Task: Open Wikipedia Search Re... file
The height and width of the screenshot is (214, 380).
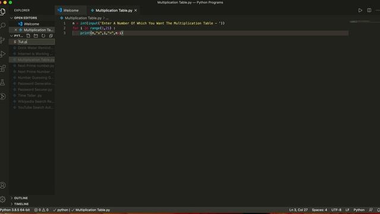Action: click(x=31, y=102)
